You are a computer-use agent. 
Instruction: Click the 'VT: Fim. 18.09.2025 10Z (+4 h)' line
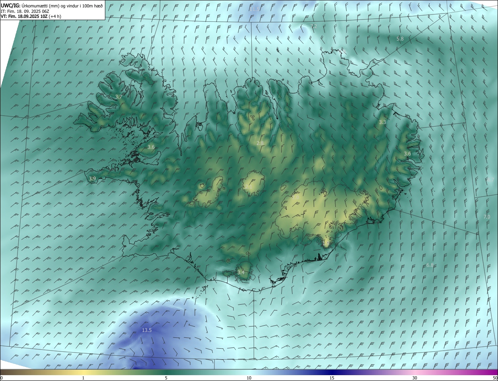[x=31, y=16]
